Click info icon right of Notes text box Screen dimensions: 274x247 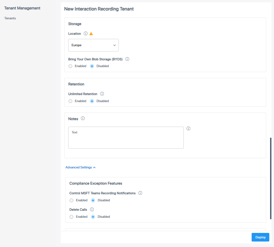pyautogui.click(x=189, y=128)
